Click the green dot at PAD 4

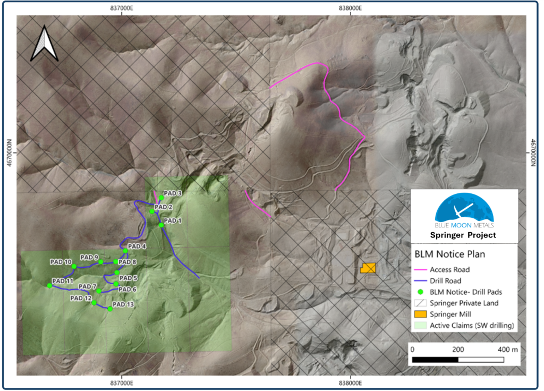coord(125,251)
